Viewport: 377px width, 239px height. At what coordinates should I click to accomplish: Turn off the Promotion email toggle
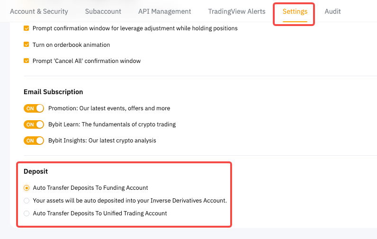[x=34, y=108]
